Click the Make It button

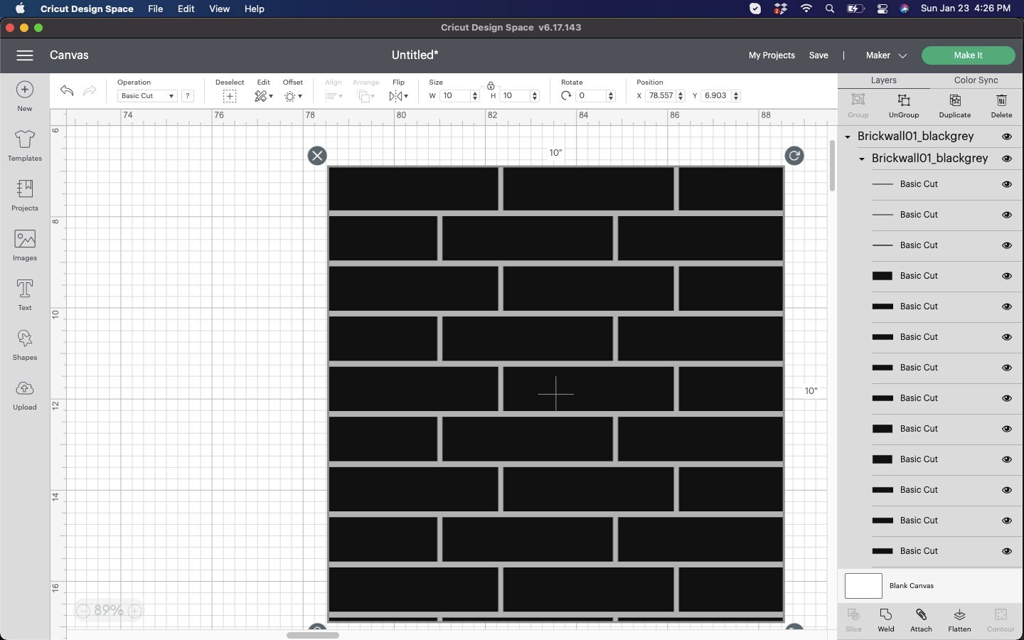tap(968, 55)
